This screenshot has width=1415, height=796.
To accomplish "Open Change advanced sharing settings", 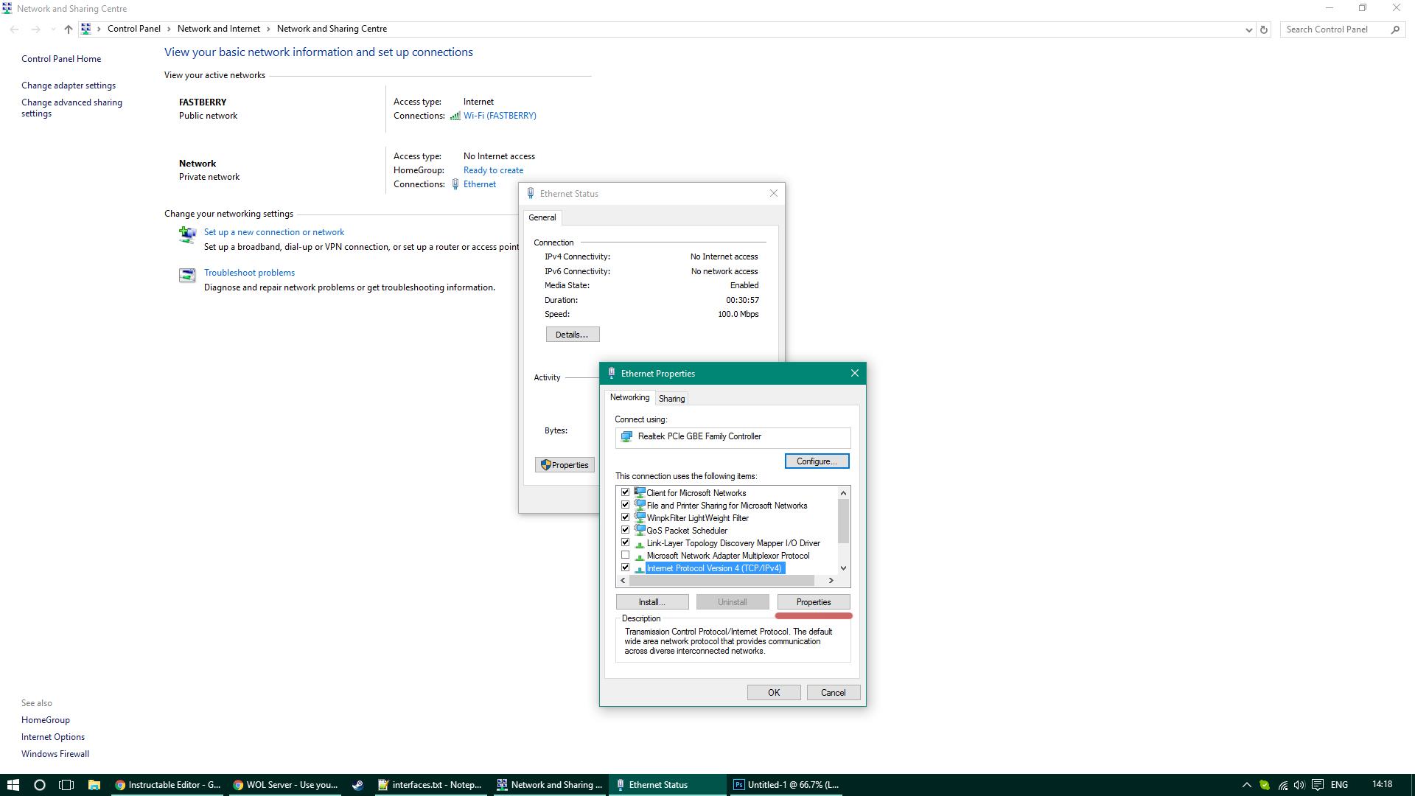I will coord(71,108).
